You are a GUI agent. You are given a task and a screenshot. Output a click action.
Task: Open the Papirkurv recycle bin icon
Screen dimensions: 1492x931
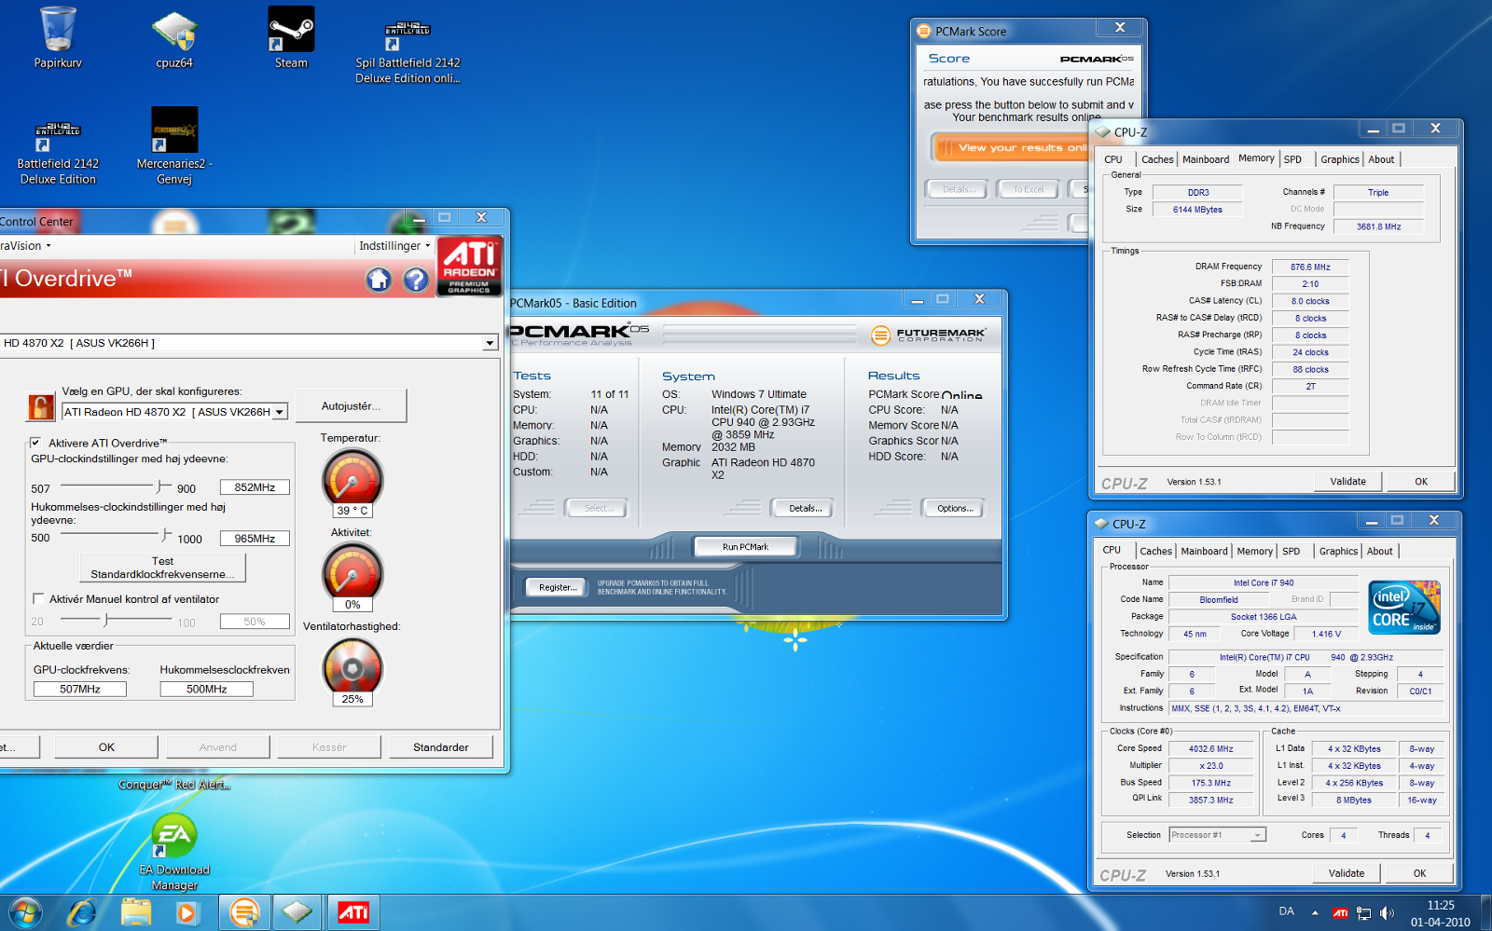click(58, 37)
